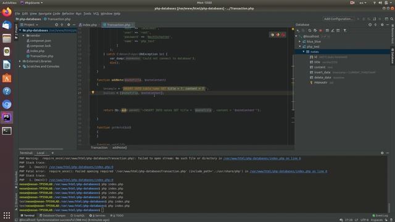Screen dimensions: 395x222
Task: Select the Local terminal tab
Action: coord(40,153)
